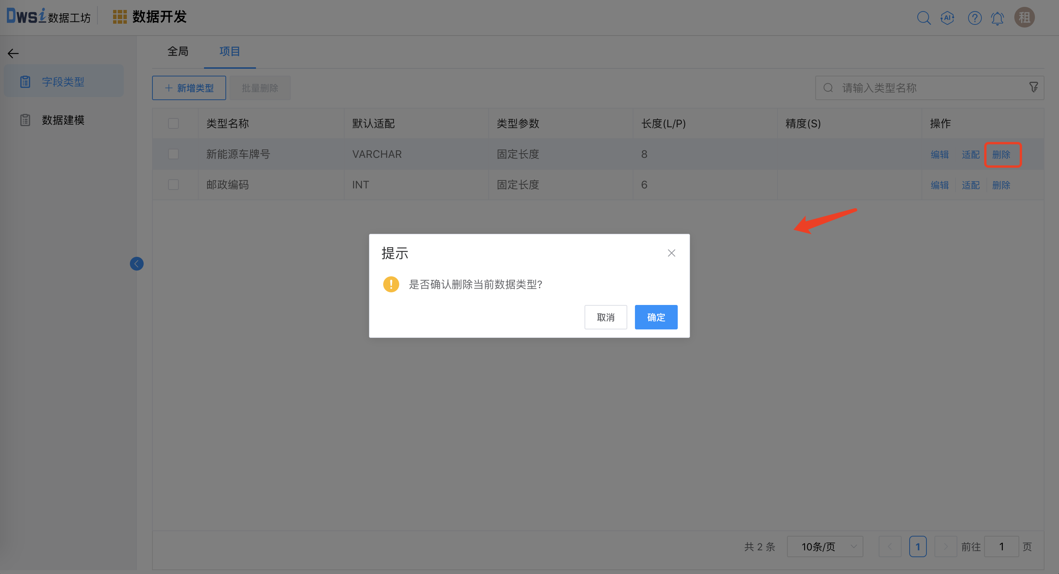Image resolution: width=1059 pixels, height=574 pixels.
Task: Click the back arrow above the sidebar
Action: click(13, 53)
